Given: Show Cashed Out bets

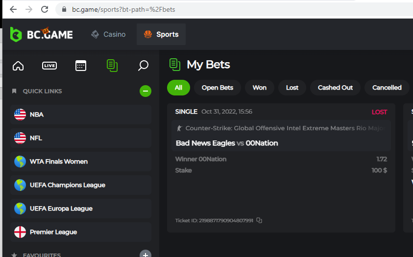Looking at the screenshot, I should 335,88.
